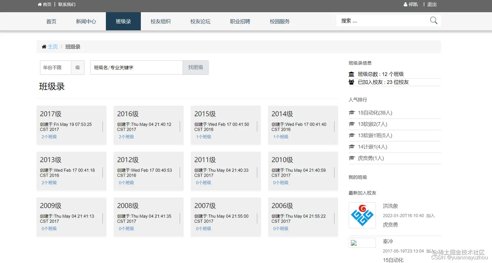The height and width of the screenshot is (263, 492).
Task: Open the 校园服务 tab
Action: point(280,21)
